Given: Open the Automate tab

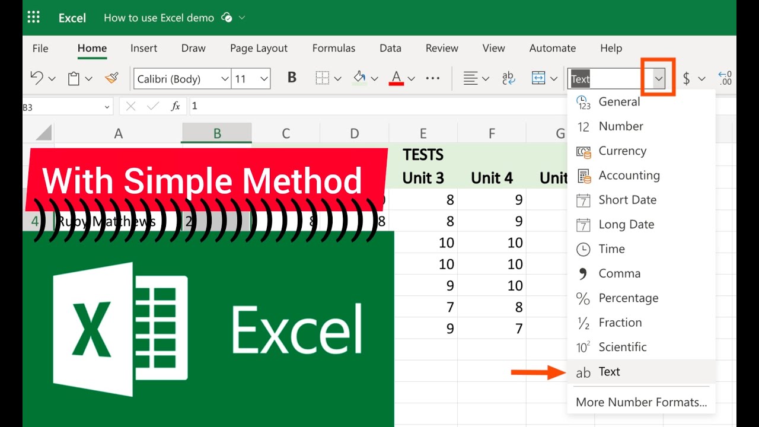Looking at the screenshot, I should [x=553, y=48].
